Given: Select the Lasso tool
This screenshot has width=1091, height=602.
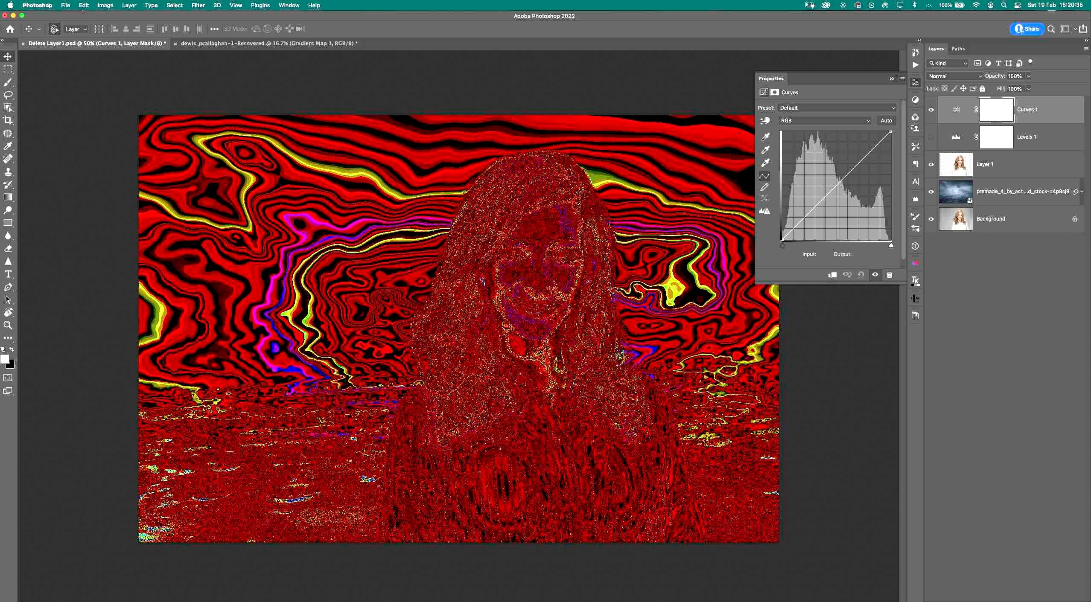Looking at the screenshot, I should [8, 95].
